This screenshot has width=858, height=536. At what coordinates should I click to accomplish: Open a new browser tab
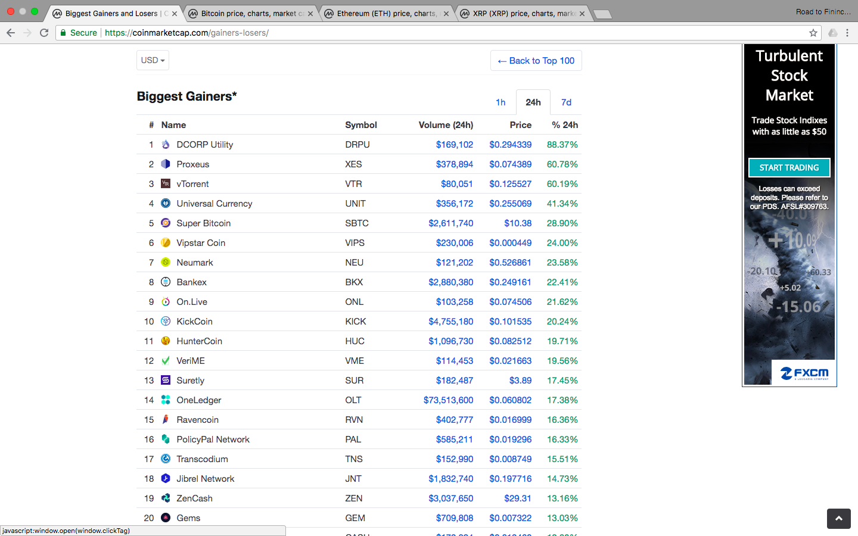[x=603, y=14]
